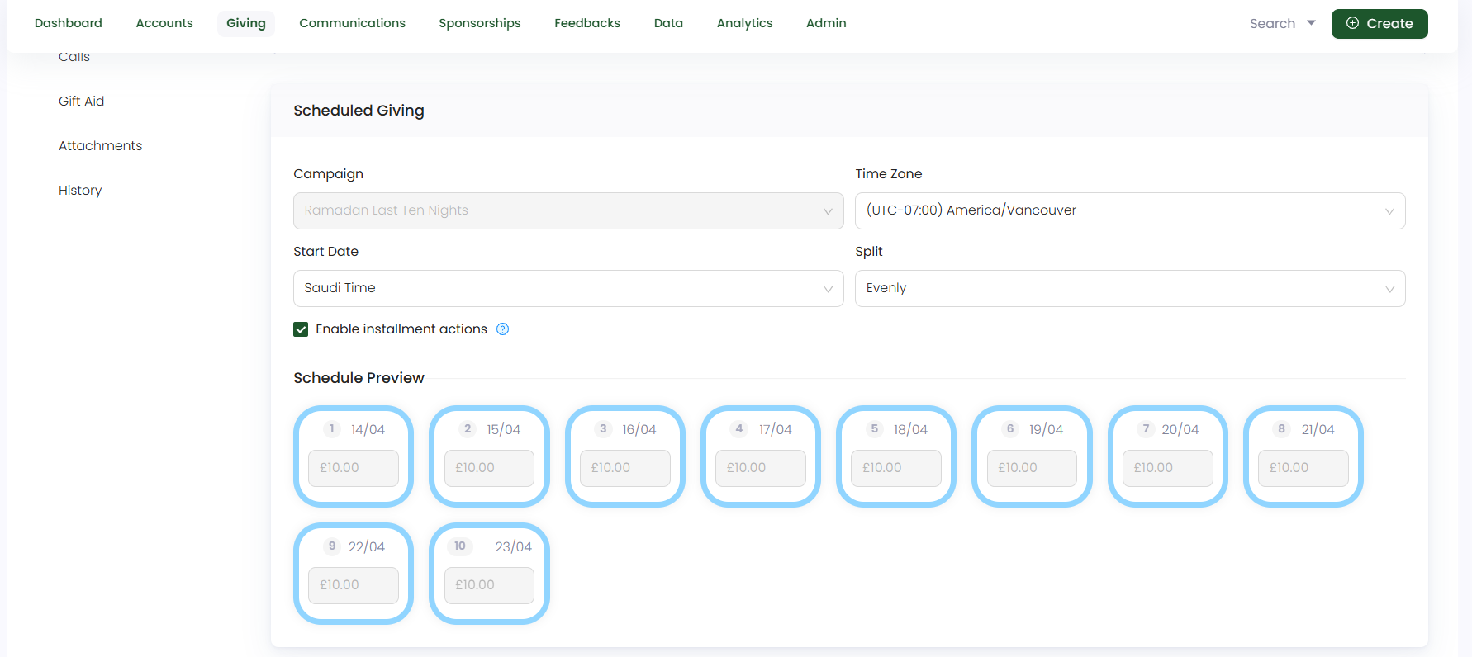The height and width of the screenshot is (657, 1472).
Task: Open the Communications menu
Action: (352, 23)
